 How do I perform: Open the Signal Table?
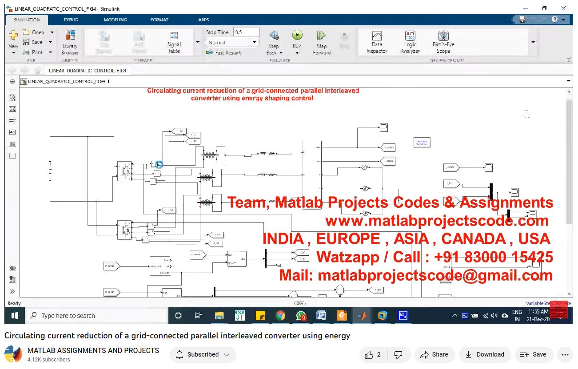click(174, 42)
